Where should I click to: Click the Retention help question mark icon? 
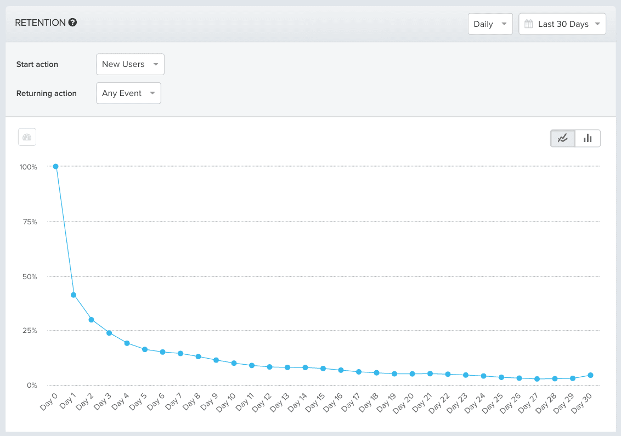[x=72, y=22]
